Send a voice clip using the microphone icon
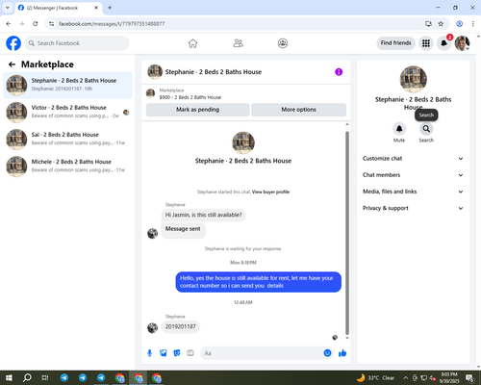 tap(149, 353)
